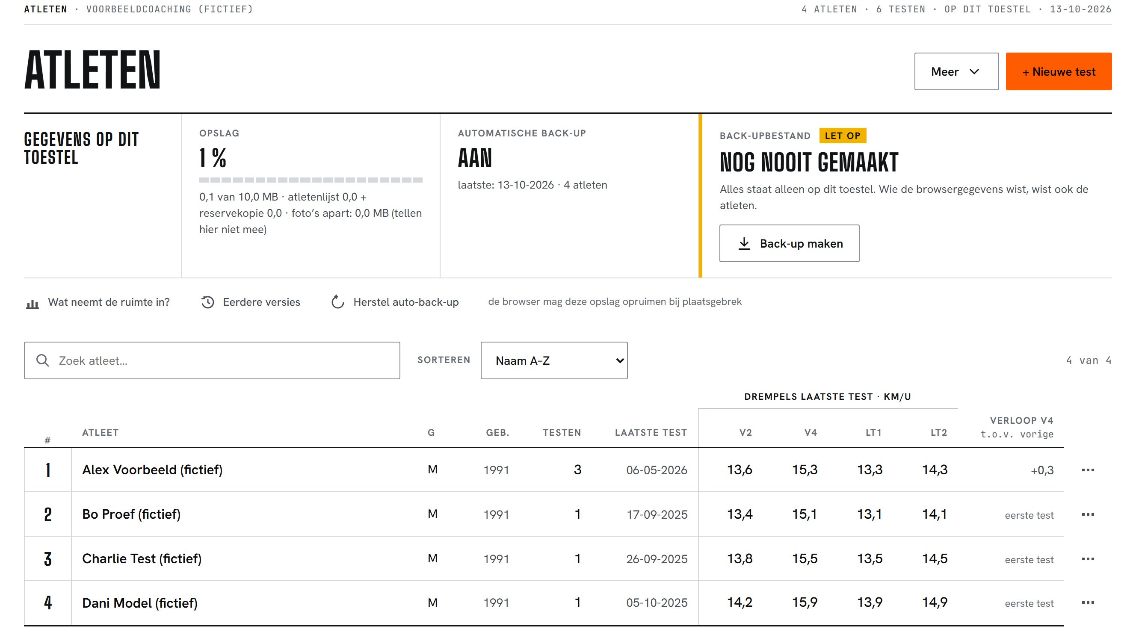Click date 17-09-2025 in Bo's row
Image resolution: width=1136 pixels, height=638 pixels.
(x=657, y=514)
